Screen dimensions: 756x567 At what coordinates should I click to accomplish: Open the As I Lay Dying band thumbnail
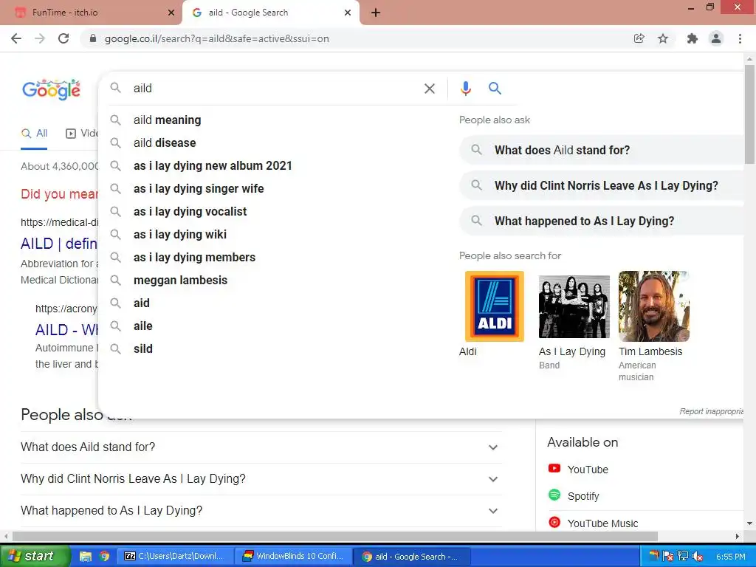(x=574, y=306)
